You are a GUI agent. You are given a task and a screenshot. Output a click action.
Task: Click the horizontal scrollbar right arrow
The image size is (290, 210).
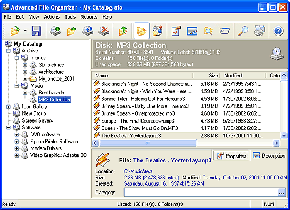[x=276, y=143]
